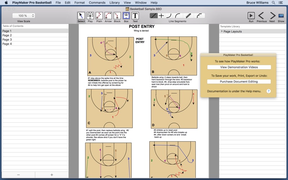Open the Help menu
The width and height of the screenshot is (288, 180).
point(154,3)
